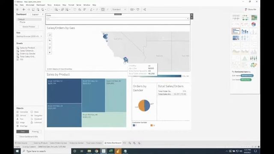This screenshot has height=154, width=274.
Task: Click the F blue gender legend swatch
Action: coord(134,125)
